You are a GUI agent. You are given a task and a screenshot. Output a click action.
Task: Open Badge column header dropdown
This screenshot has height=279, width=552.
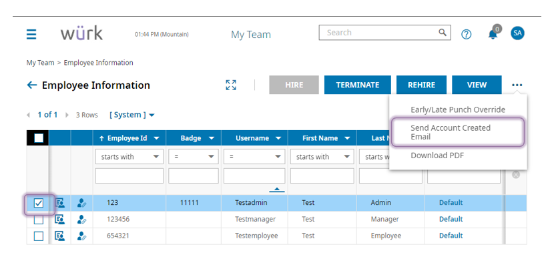click(212, 138)
